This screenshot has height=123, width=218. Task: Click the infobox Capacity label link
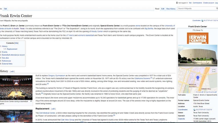181,119
